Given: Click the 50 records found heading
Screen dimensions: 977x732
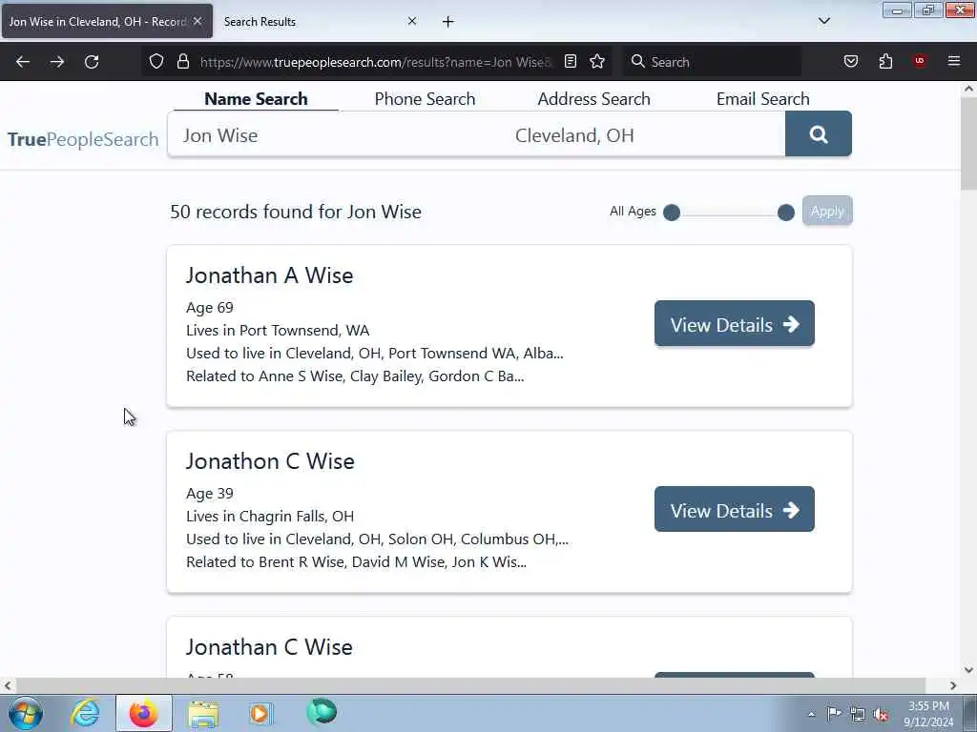Looking at the screenshot, I should [296, 212].
